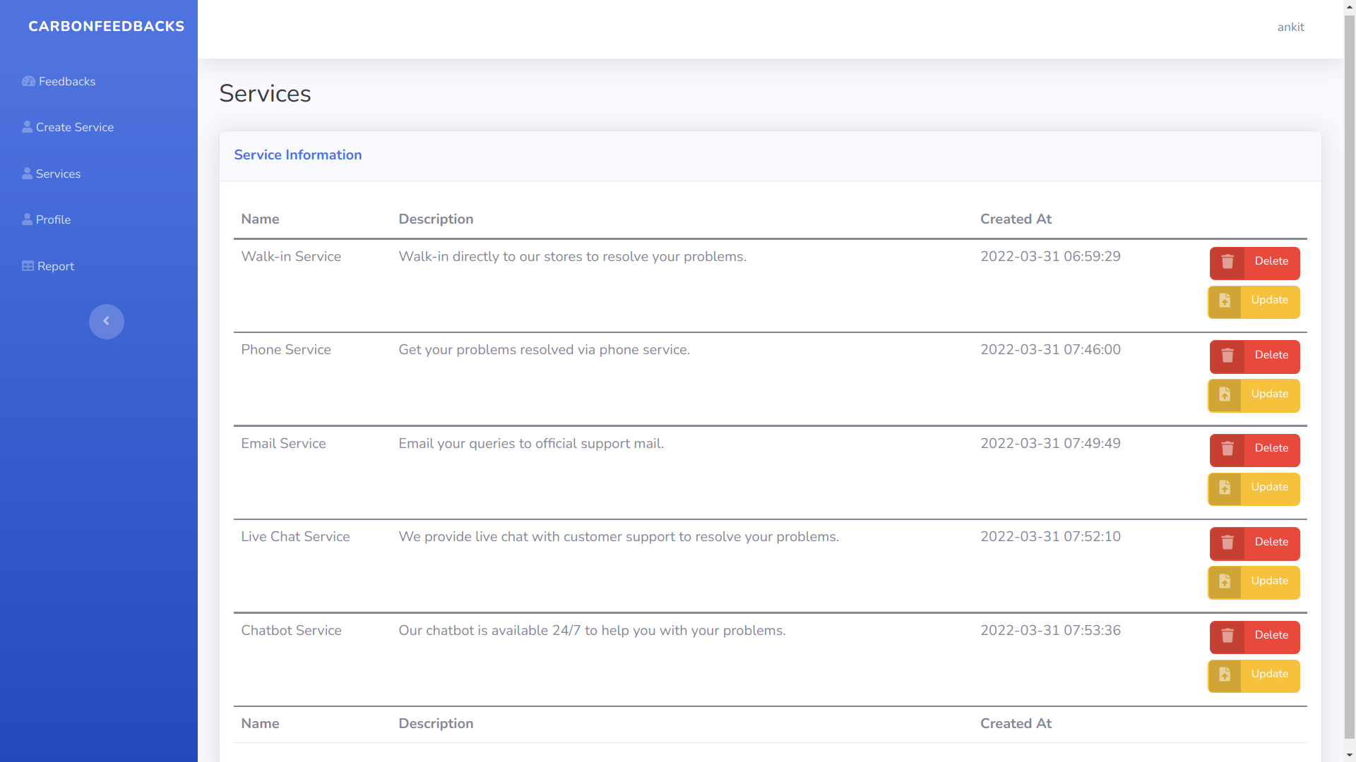Click trash icon for Walk-in Service
Viewport: 1356px width, 762px height.
point(1227,262)
